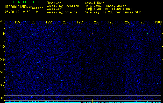This screenshot has height=103, width=163.
Task: Click the 1251 time axis label
Action: (18, 22)
